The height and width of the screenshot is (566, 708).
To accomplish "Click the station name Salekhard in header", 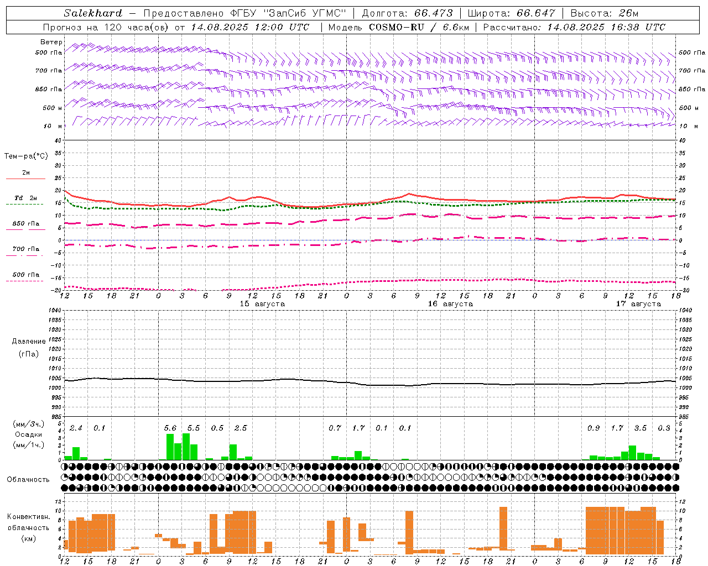I will click(93, 13).
